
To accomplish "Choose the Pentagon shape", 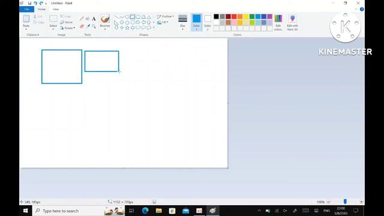I will pos(127,22).
